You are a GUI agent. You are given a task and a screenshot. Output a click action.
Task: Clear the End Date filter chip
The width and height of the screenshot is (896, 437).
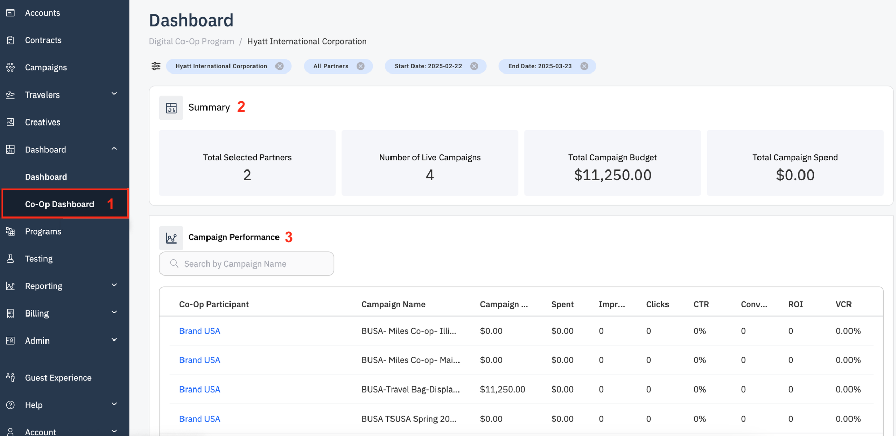584,66
